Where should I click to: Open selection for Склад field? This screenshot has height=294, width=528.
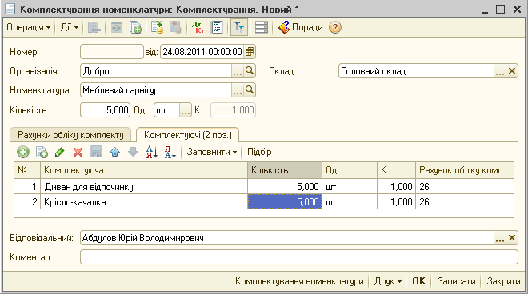coord(500,71)
